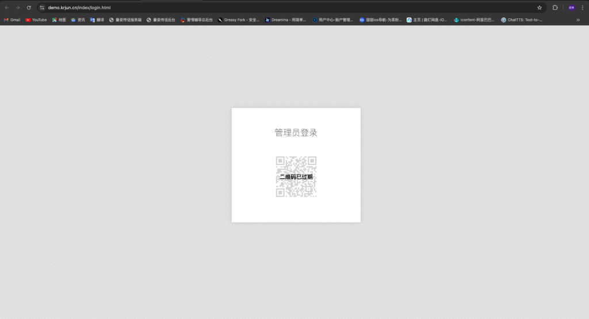The width and height of the screenshot is (589, 319).
Task: Go back with the browser back arrow
Action: click(7, 7)
